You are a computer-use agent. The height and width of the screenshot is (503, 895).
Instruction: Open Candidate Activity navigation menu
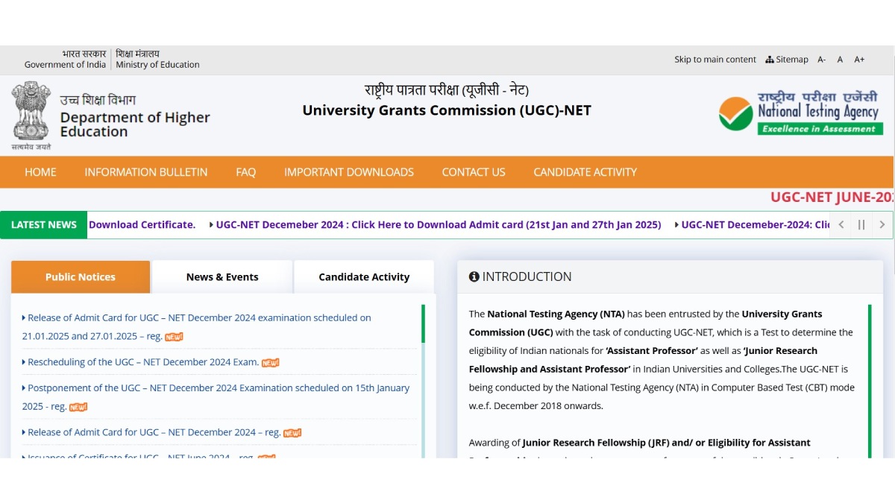(x=585, y=172)
